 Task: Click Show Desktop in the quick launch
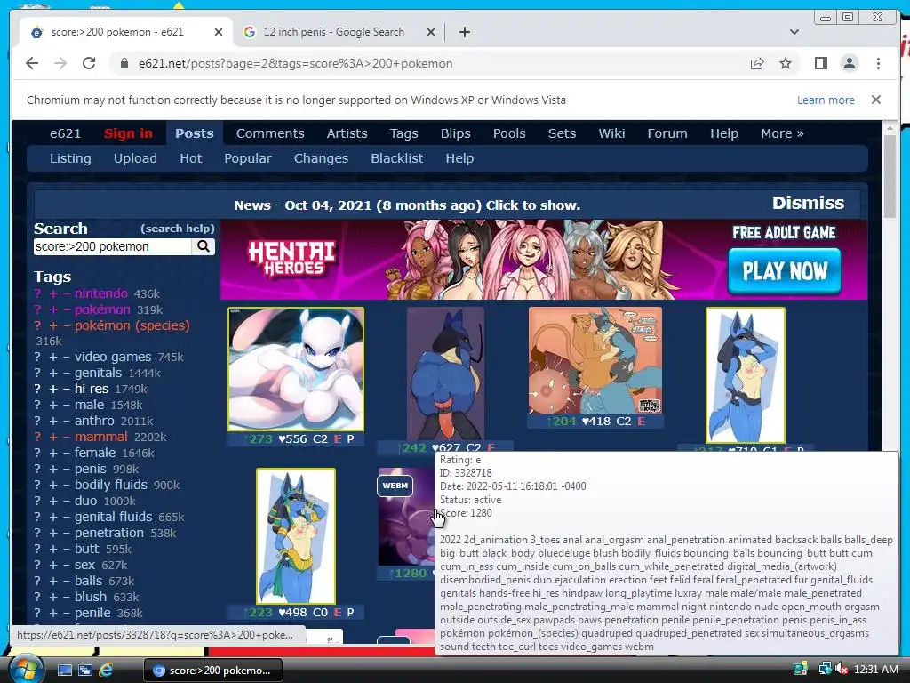click(64, 671)
